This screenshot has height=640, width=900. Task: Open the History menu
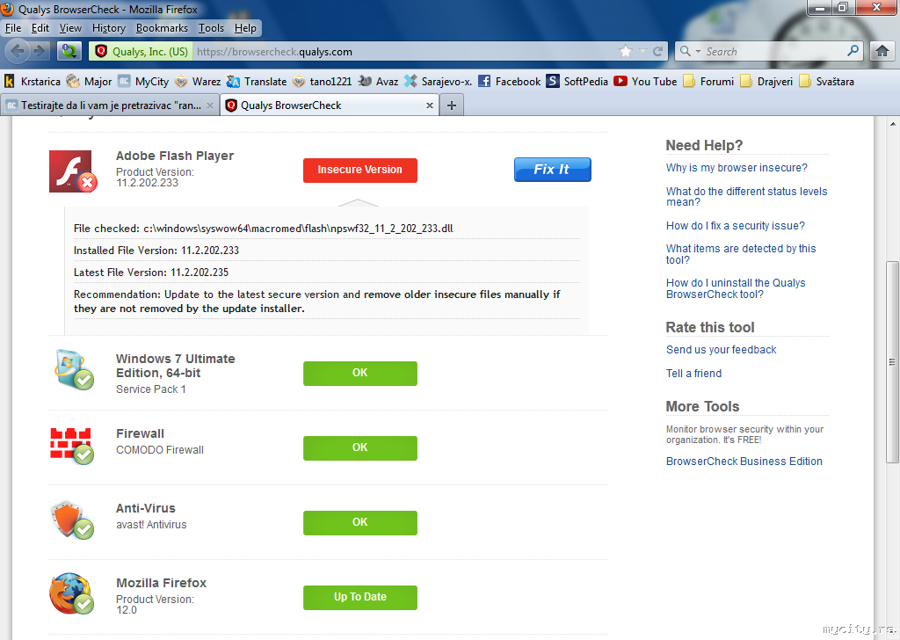coord(108,28)
